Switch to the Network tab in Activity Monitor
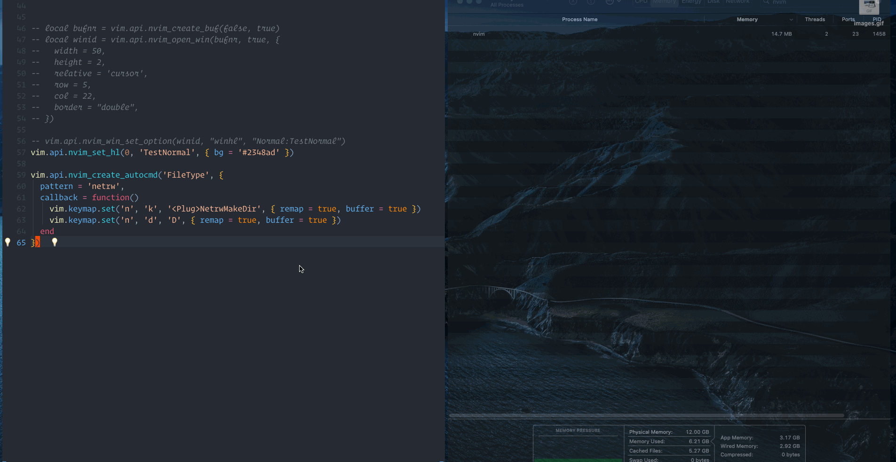The height and width of the screenshot is (462, 896). pos(737,2)
